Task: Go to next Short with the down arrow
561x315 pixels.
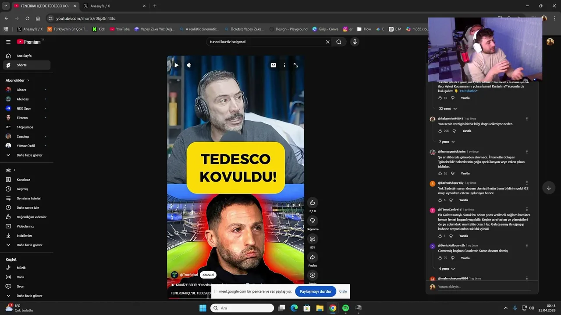Action: tap(549, 188)
